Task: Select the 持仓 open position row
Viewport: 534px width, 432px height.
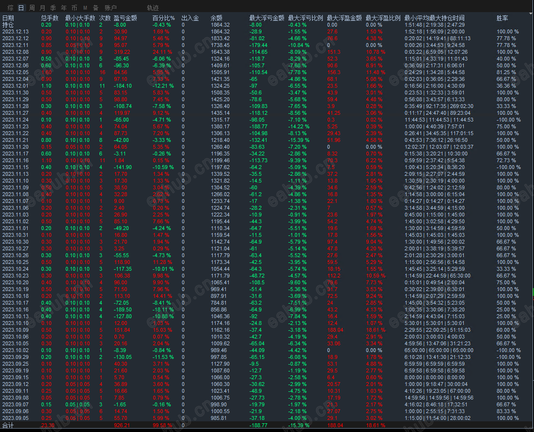Action: (x=266, y=25)
